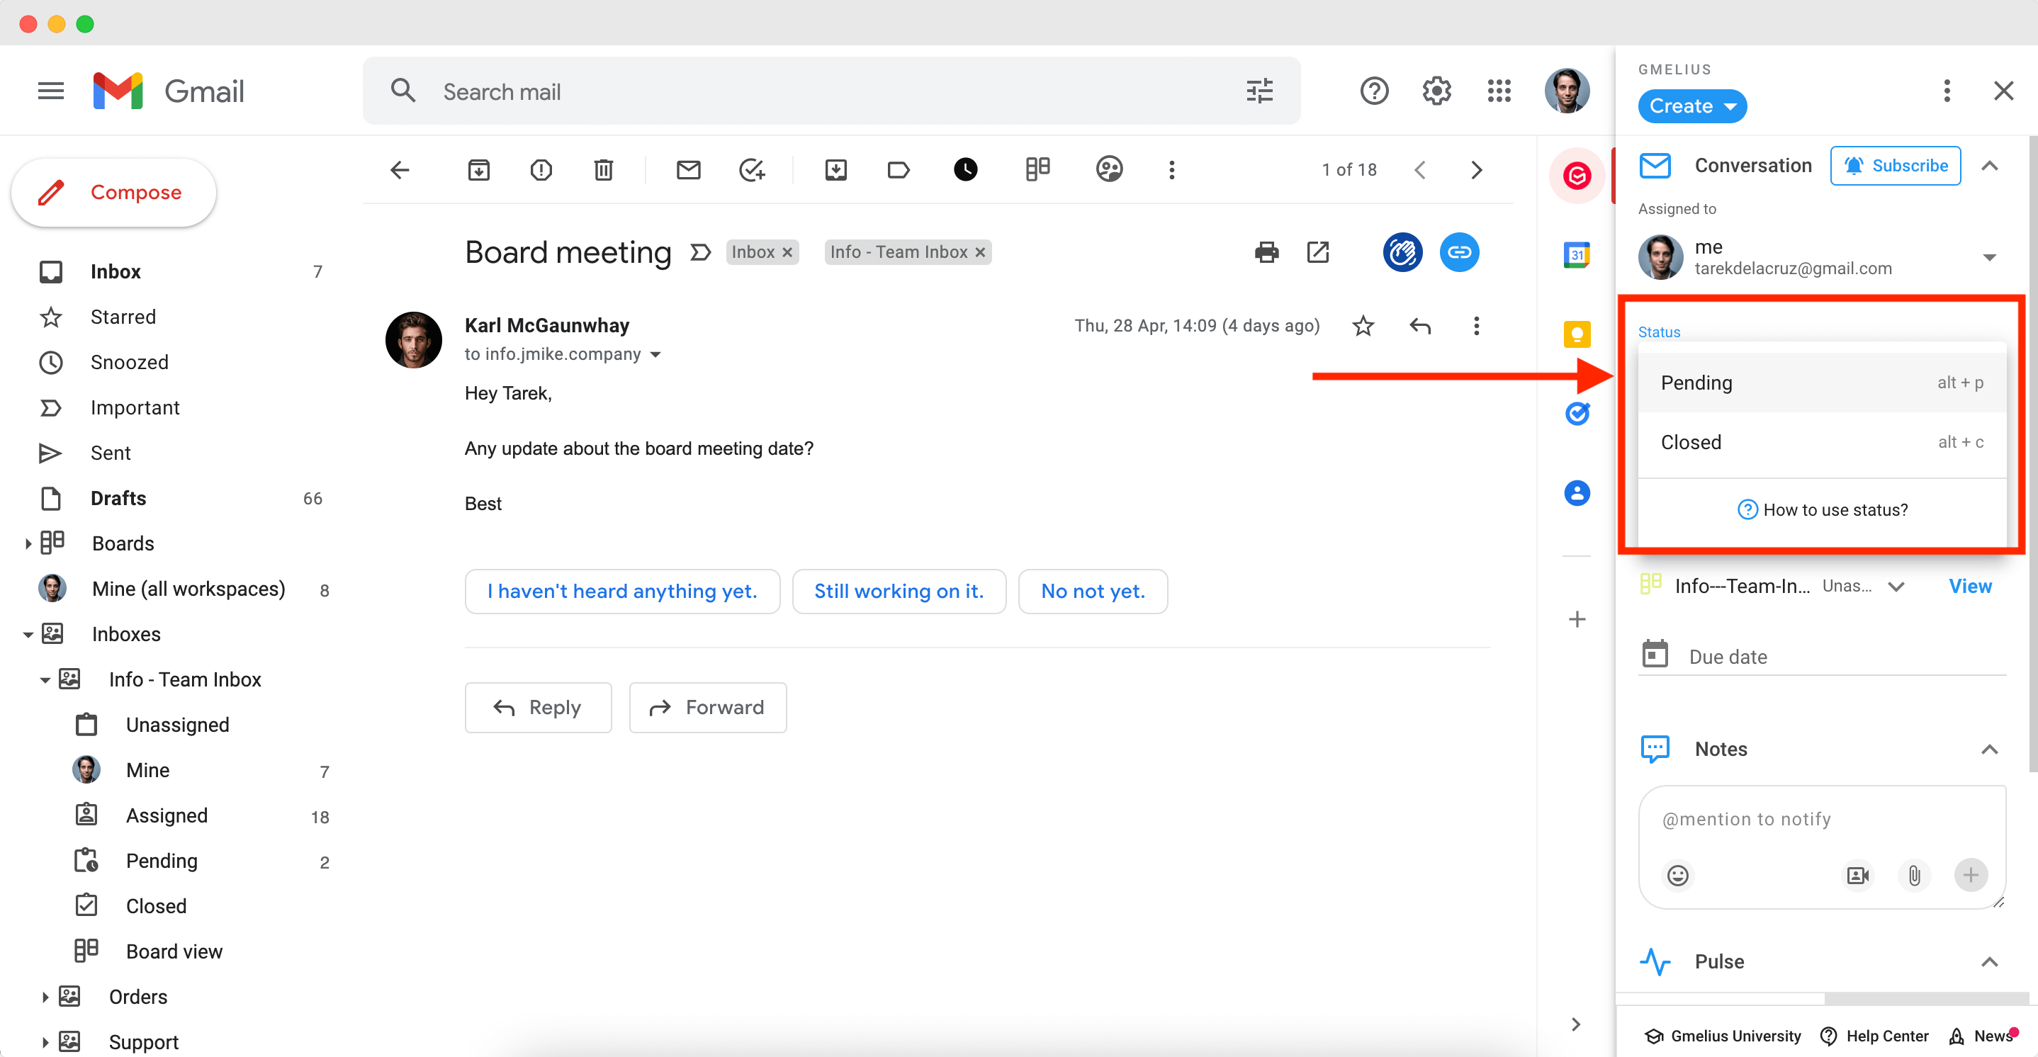Click the Forward button
The height and width of the screenshot is (1057, 2038).
(x=707, y=707)
